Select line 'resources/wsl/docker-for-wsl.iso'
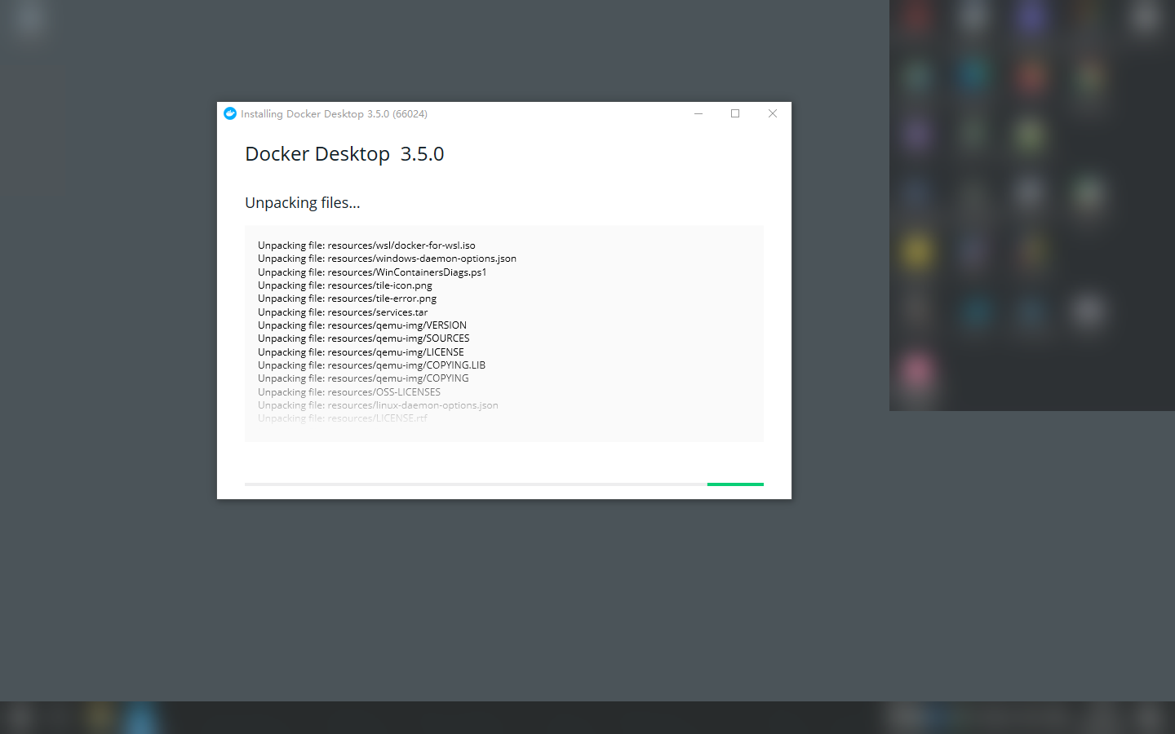This screenshot has height=734, width=1175. (366, 245)
